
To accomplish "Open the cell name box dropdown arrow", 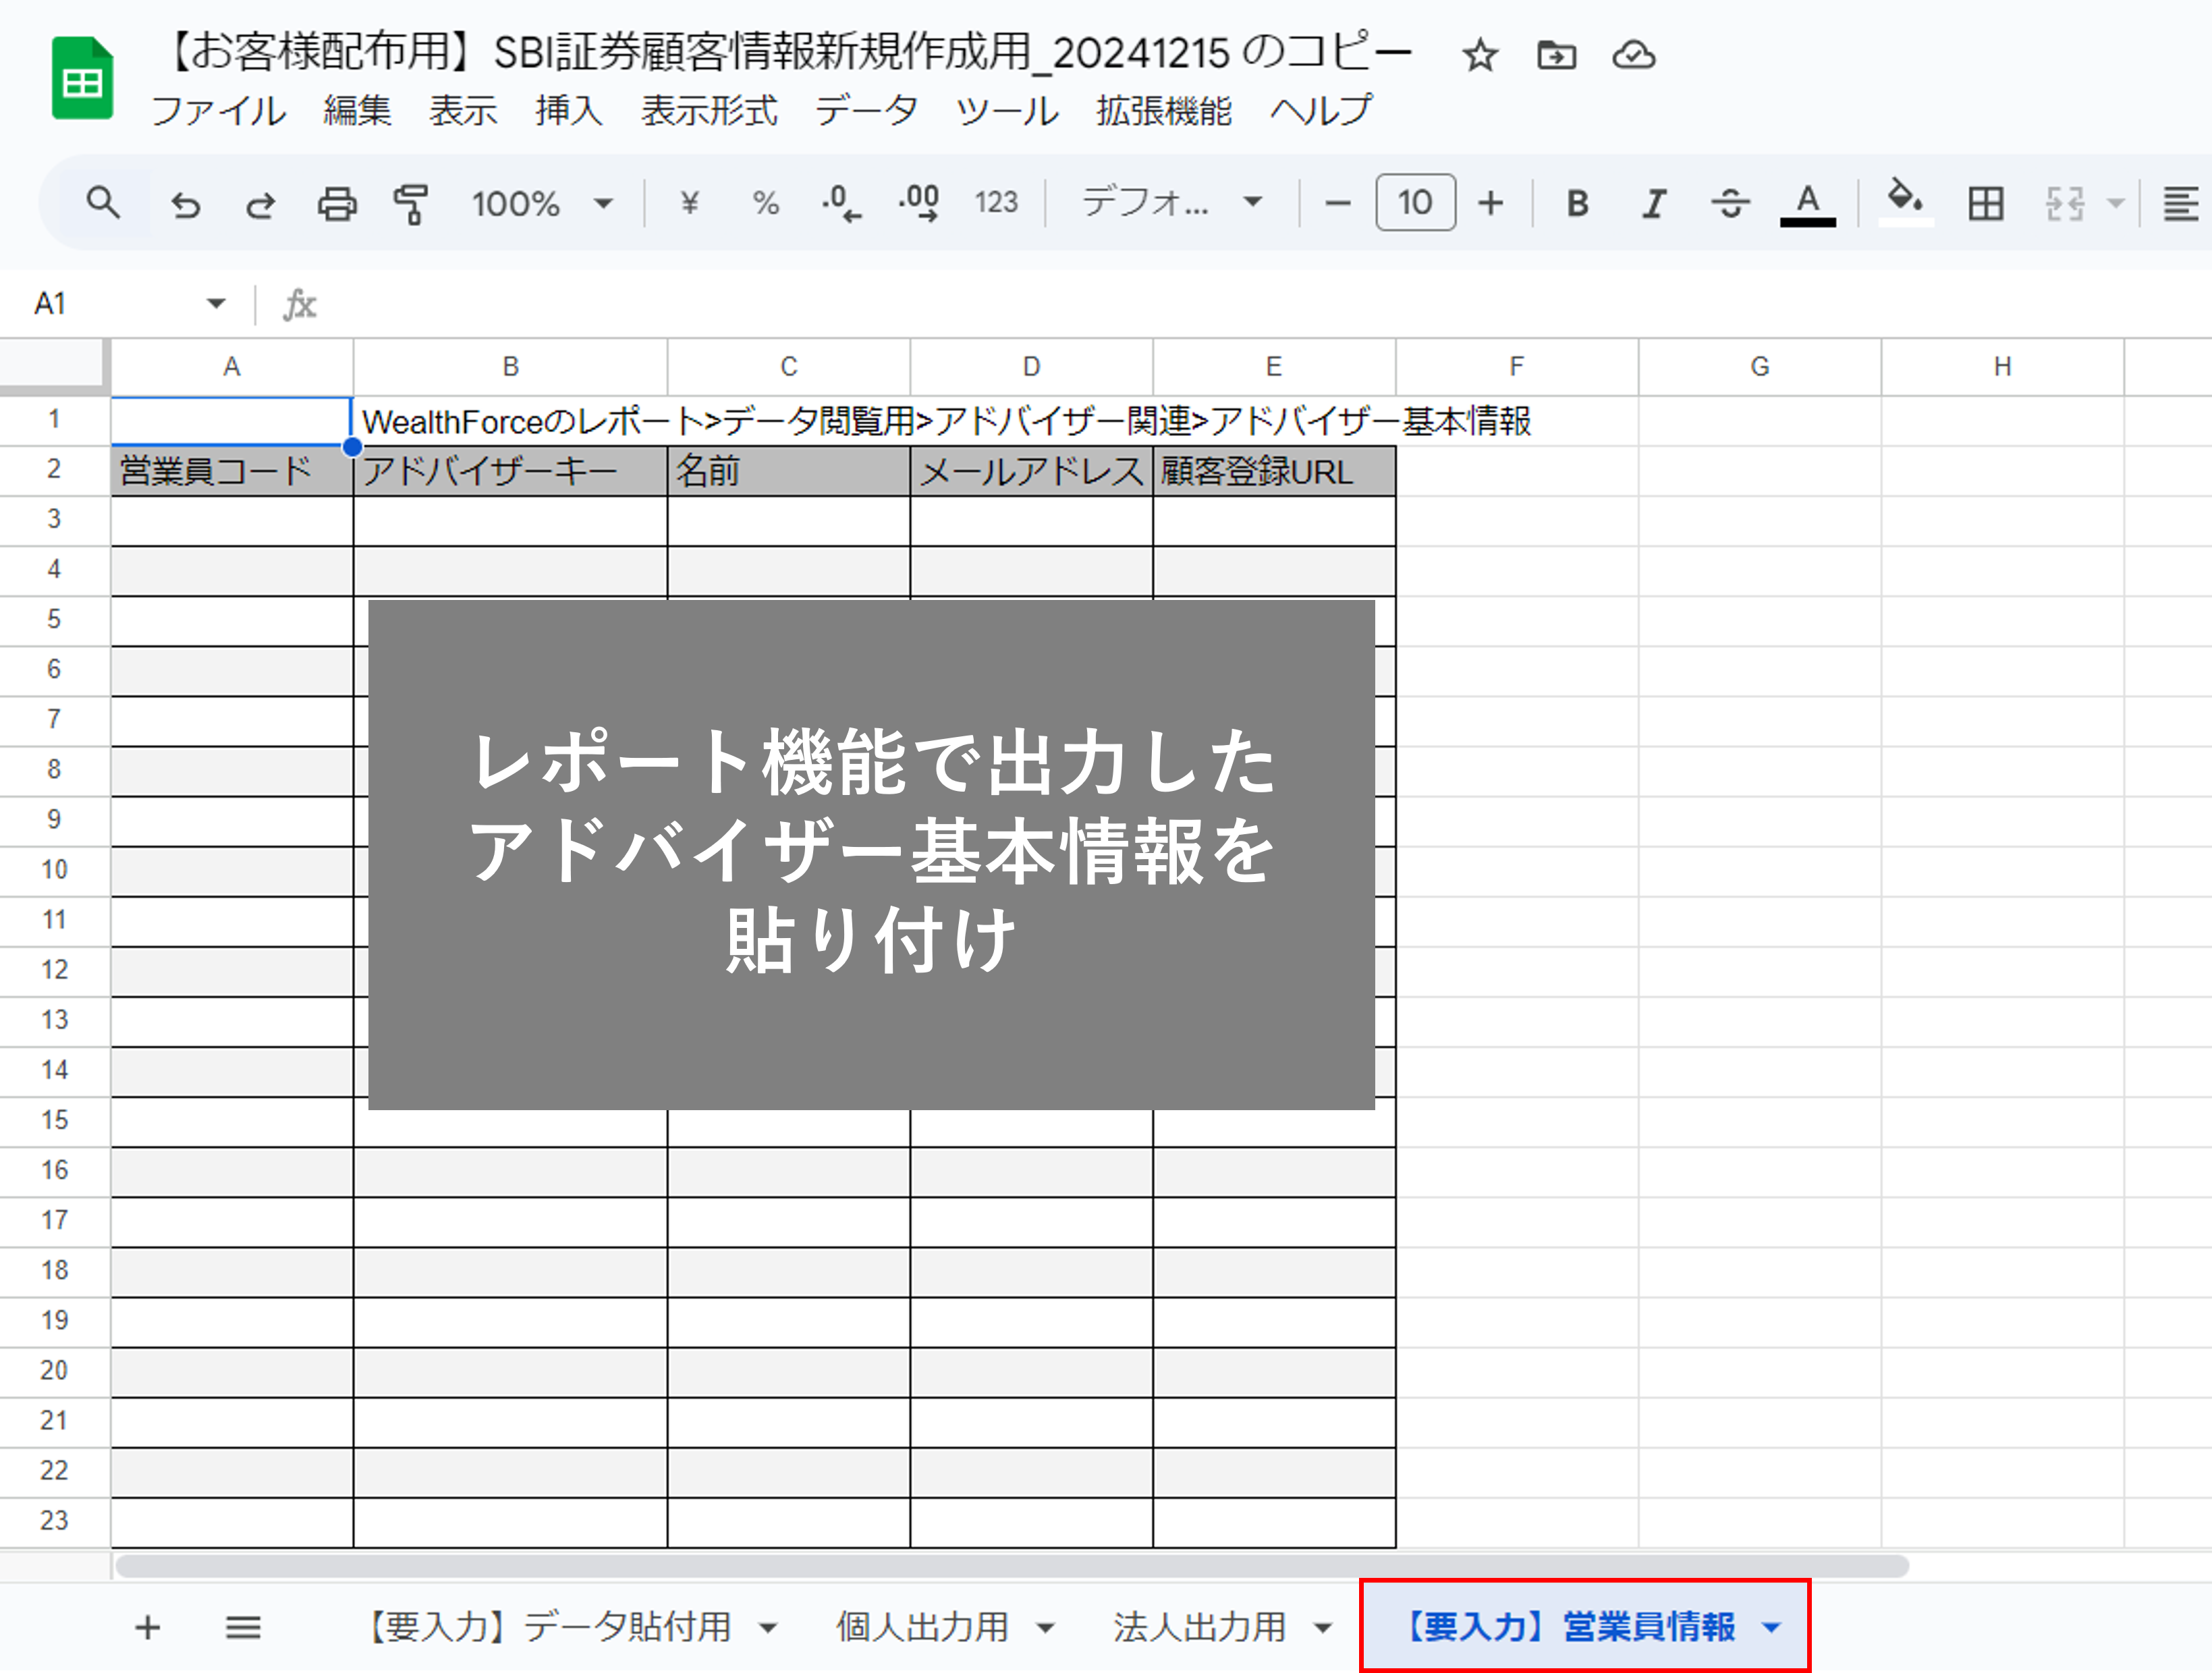I will click(x=216, y=304).
